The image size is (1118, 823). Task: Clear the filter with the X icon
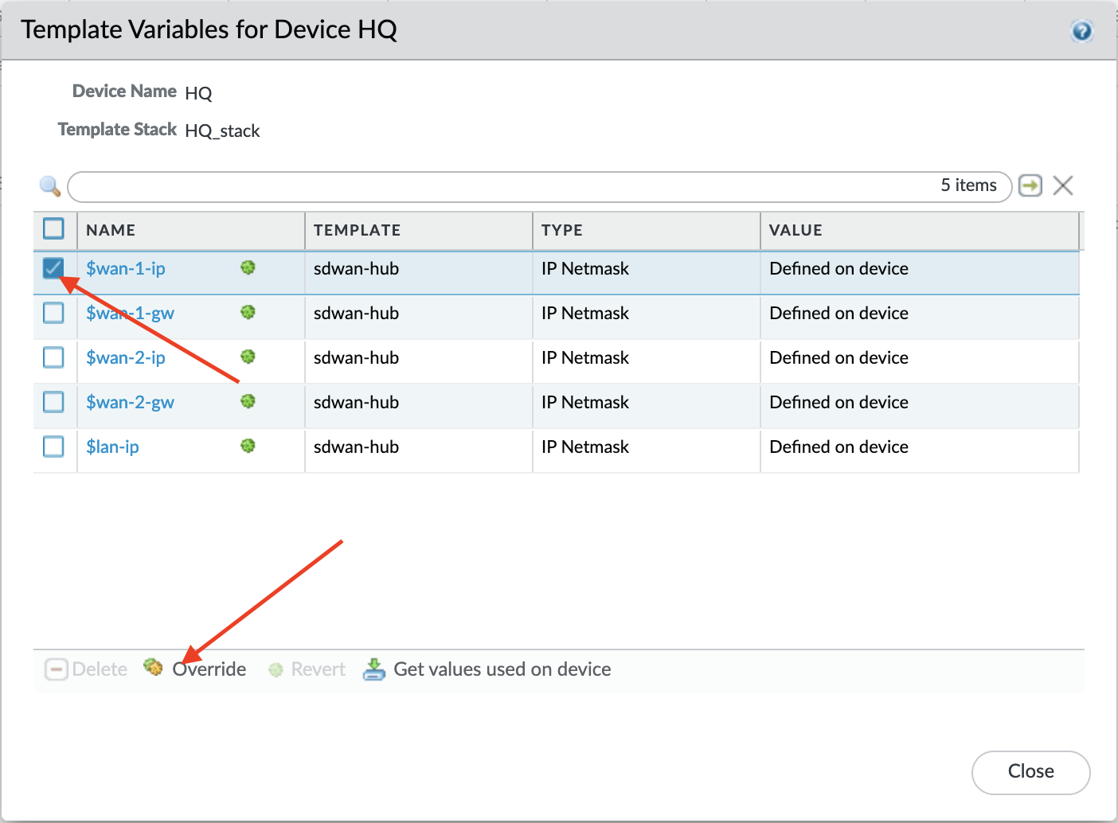coord(1063,185)
